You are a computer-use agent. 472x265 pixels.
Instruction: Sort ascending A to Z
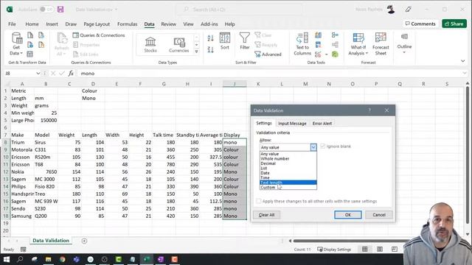[210, 38]
